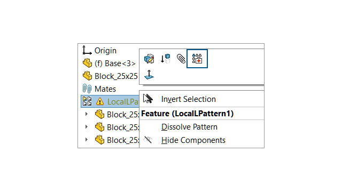
Task: Select the Origin tree item
Action: tap(99, 51)
